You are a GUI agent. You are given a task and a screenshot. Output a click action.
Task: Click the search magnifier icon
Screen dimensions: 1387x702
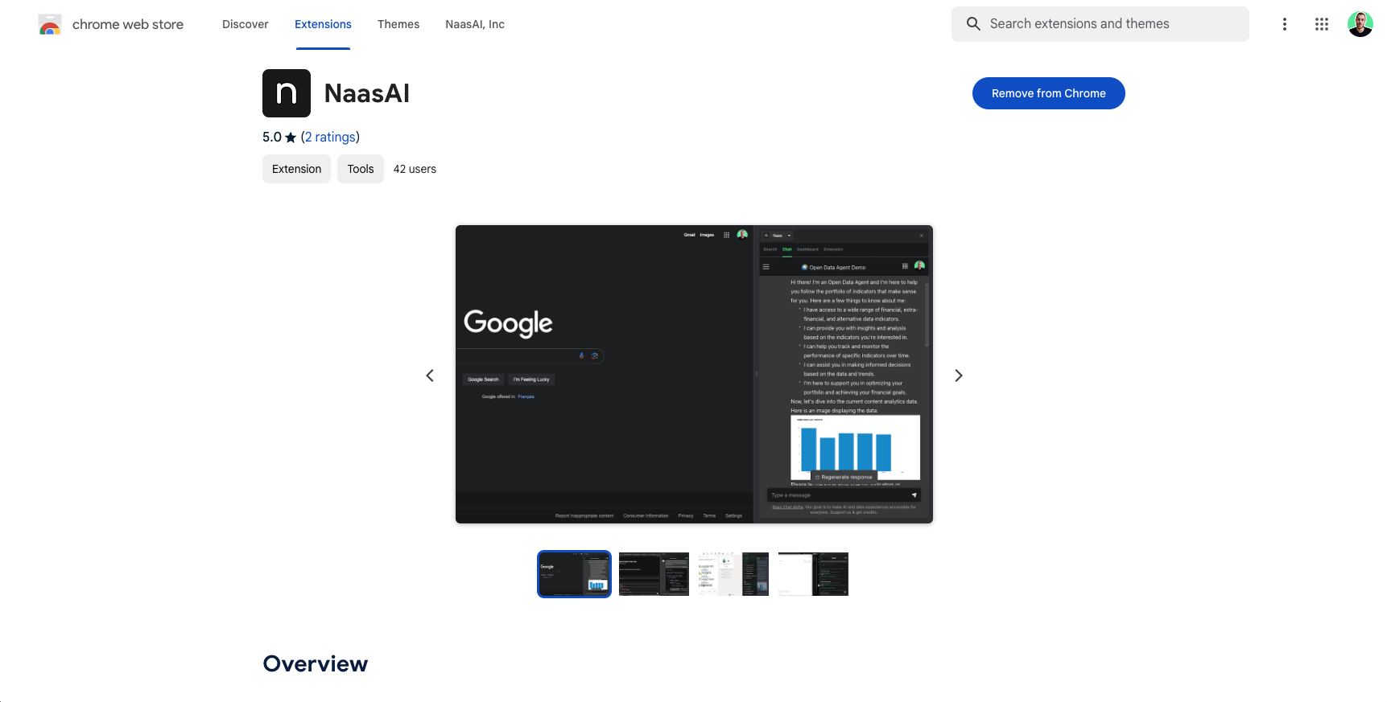click(973, 24)
